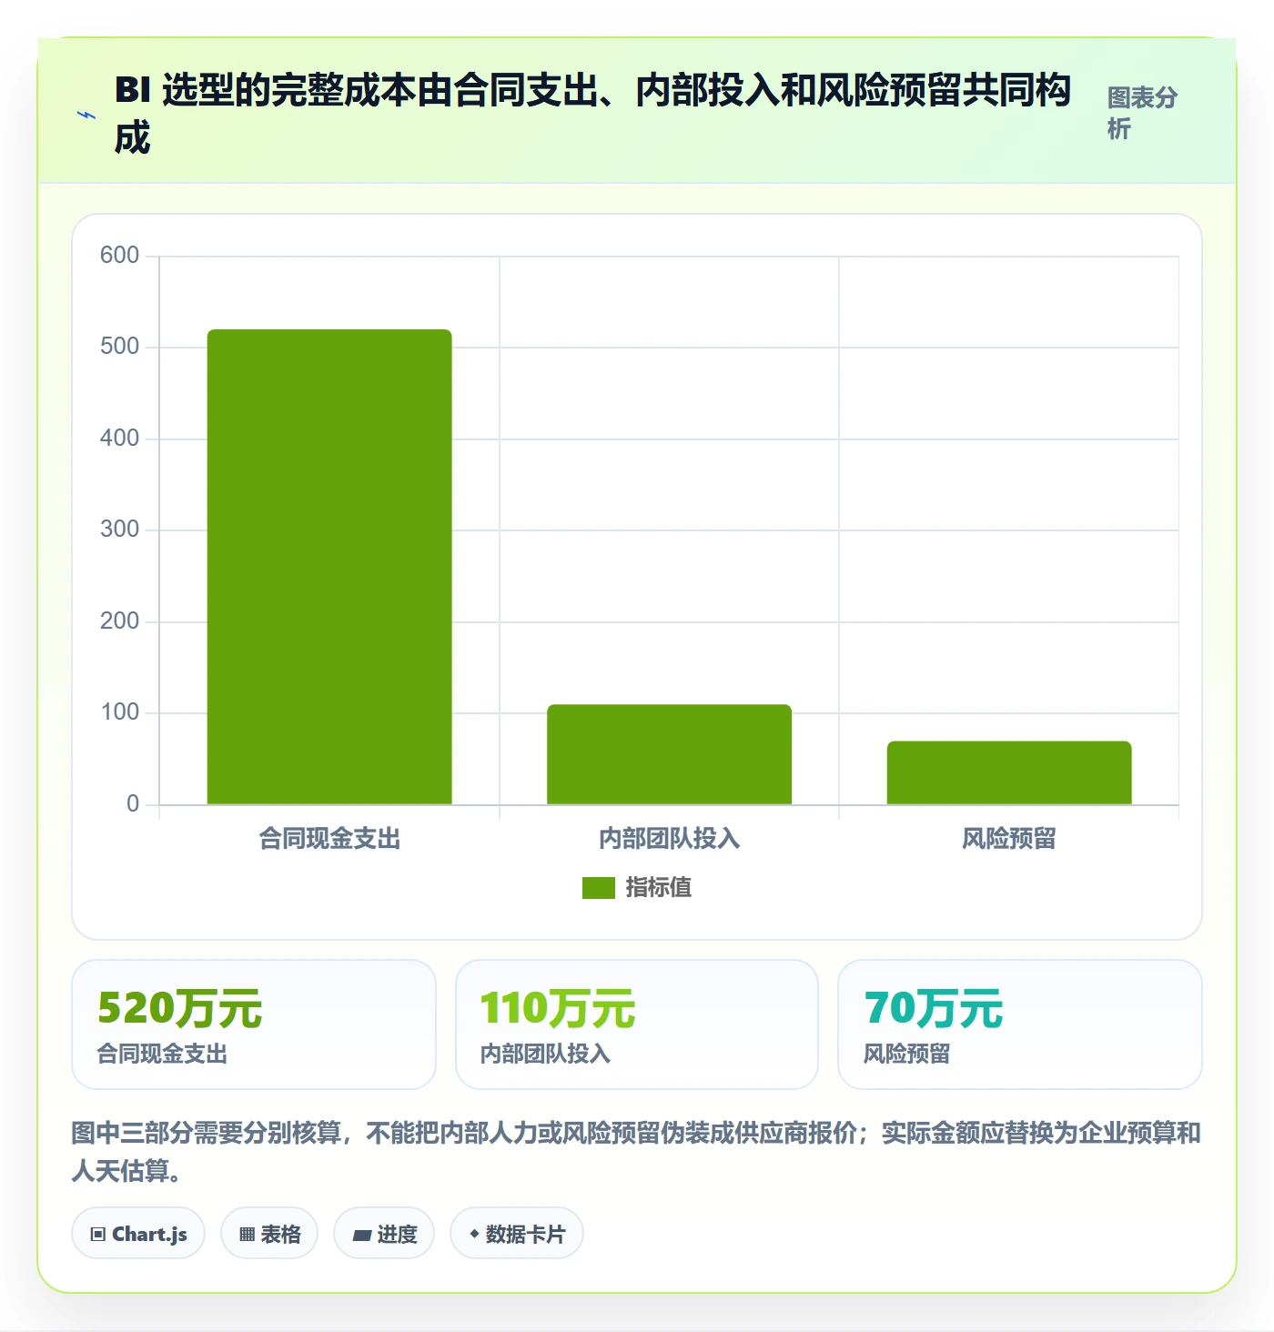Select the 合同现金支出 bar in the chart
This screenshot has height=1332, width=1274.
click(x=329, y=567)
